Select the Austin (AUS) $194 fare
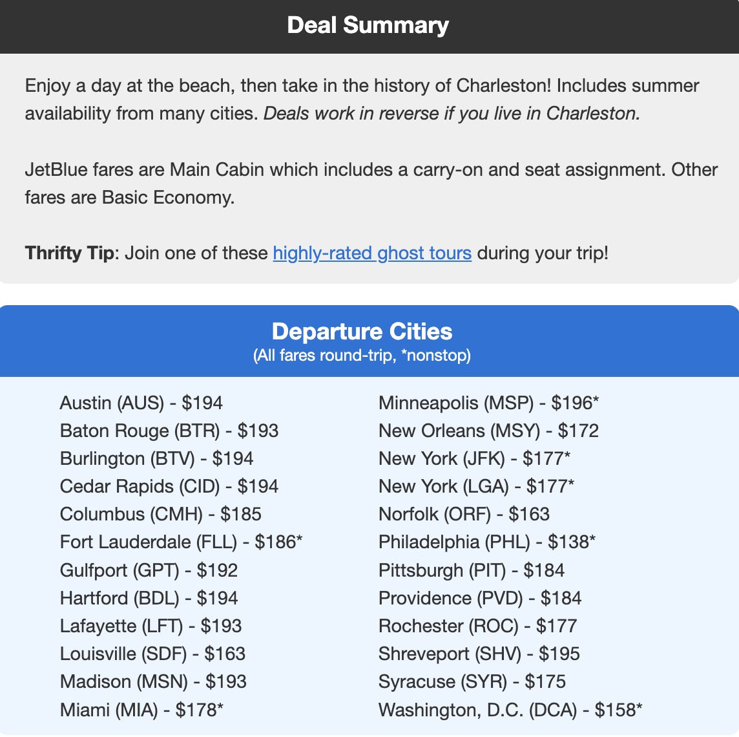 point(141,403)
